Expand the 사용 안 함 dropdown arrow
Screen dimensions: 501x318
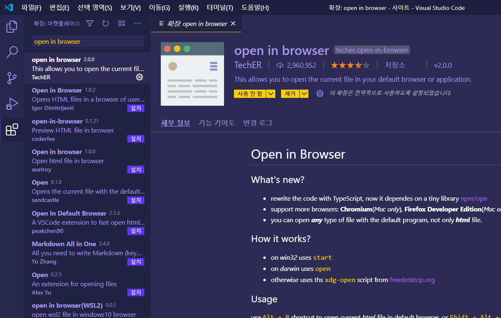click(271, 94)
